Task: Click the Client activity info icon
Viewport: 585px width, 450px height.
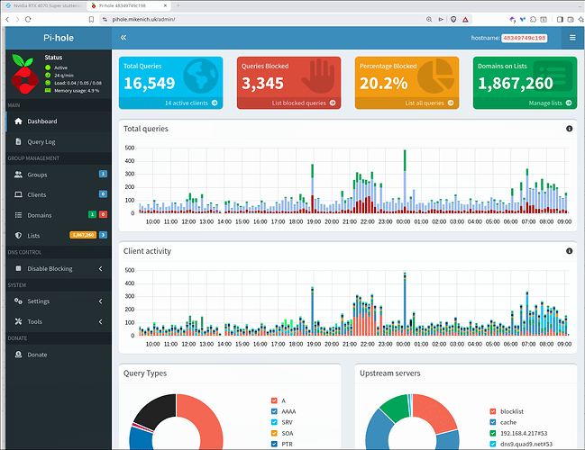Action: coord(569,251)
